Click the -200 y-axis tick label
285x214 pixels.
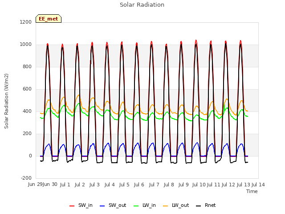[26, 178]
